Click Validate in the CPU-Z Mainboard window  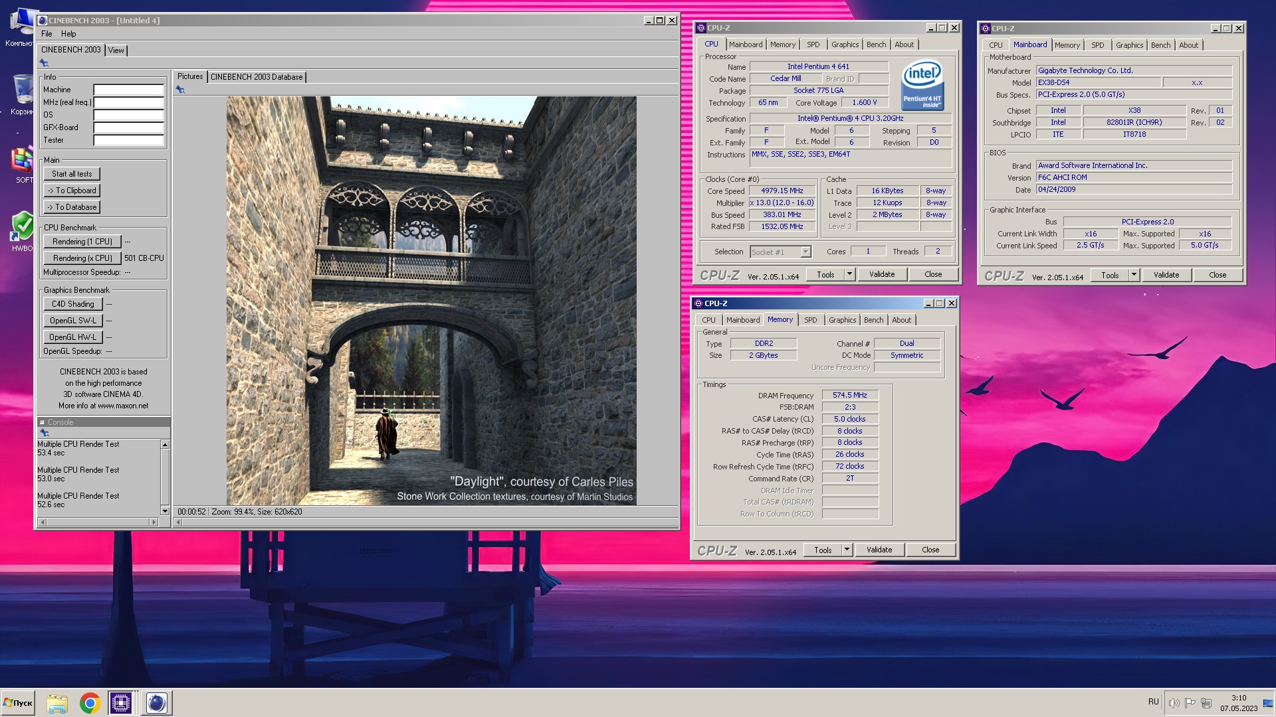coord(1166,275)
